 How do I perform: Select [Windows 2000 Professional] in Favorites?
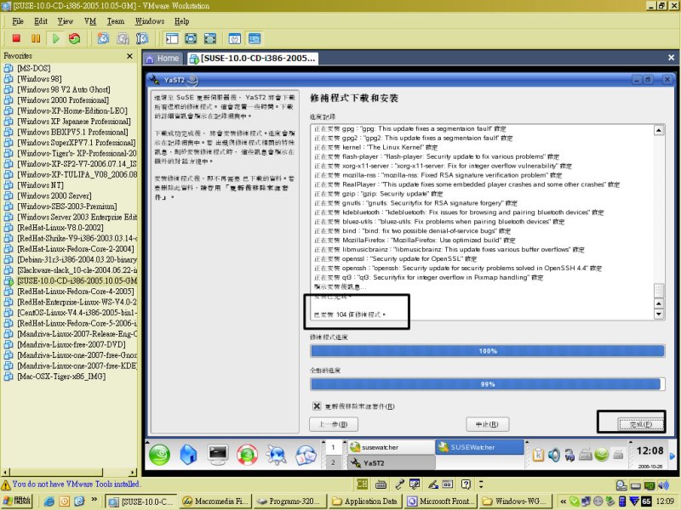tap(63, 100)
